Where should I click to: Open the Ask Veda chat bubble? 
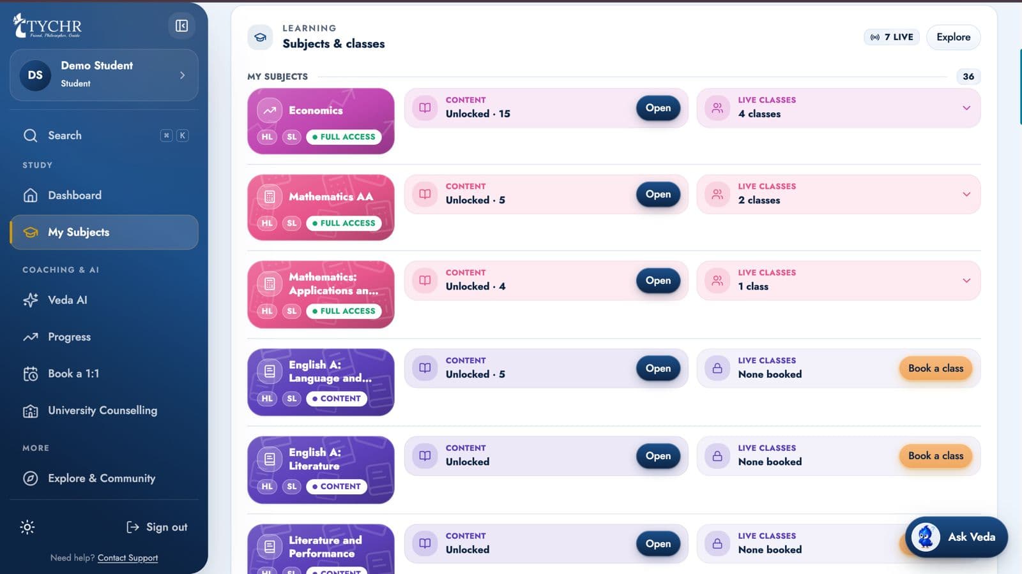pyautogui.click(x=956, y=537)
